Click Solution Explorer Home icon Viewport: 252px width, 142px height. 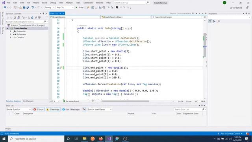click(x=15, y=18)
